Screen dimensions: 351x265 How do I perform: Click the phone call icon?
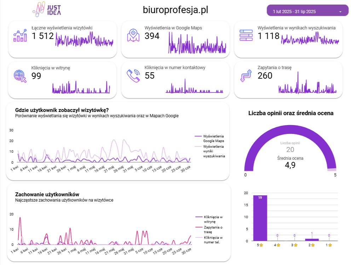(x=133, y=76)
